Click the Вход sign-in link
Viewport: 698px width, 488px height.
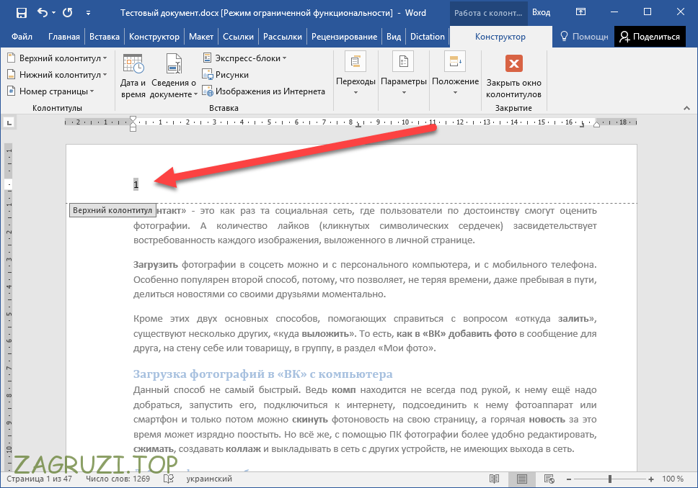[541, 13]
